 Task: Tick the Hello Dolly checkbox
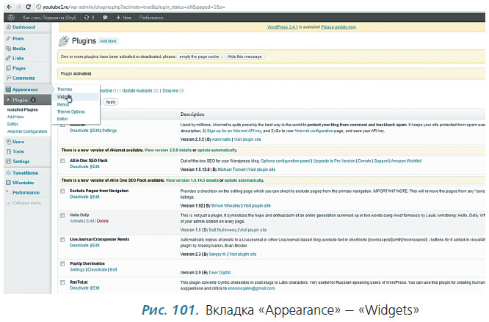[62, 215]
